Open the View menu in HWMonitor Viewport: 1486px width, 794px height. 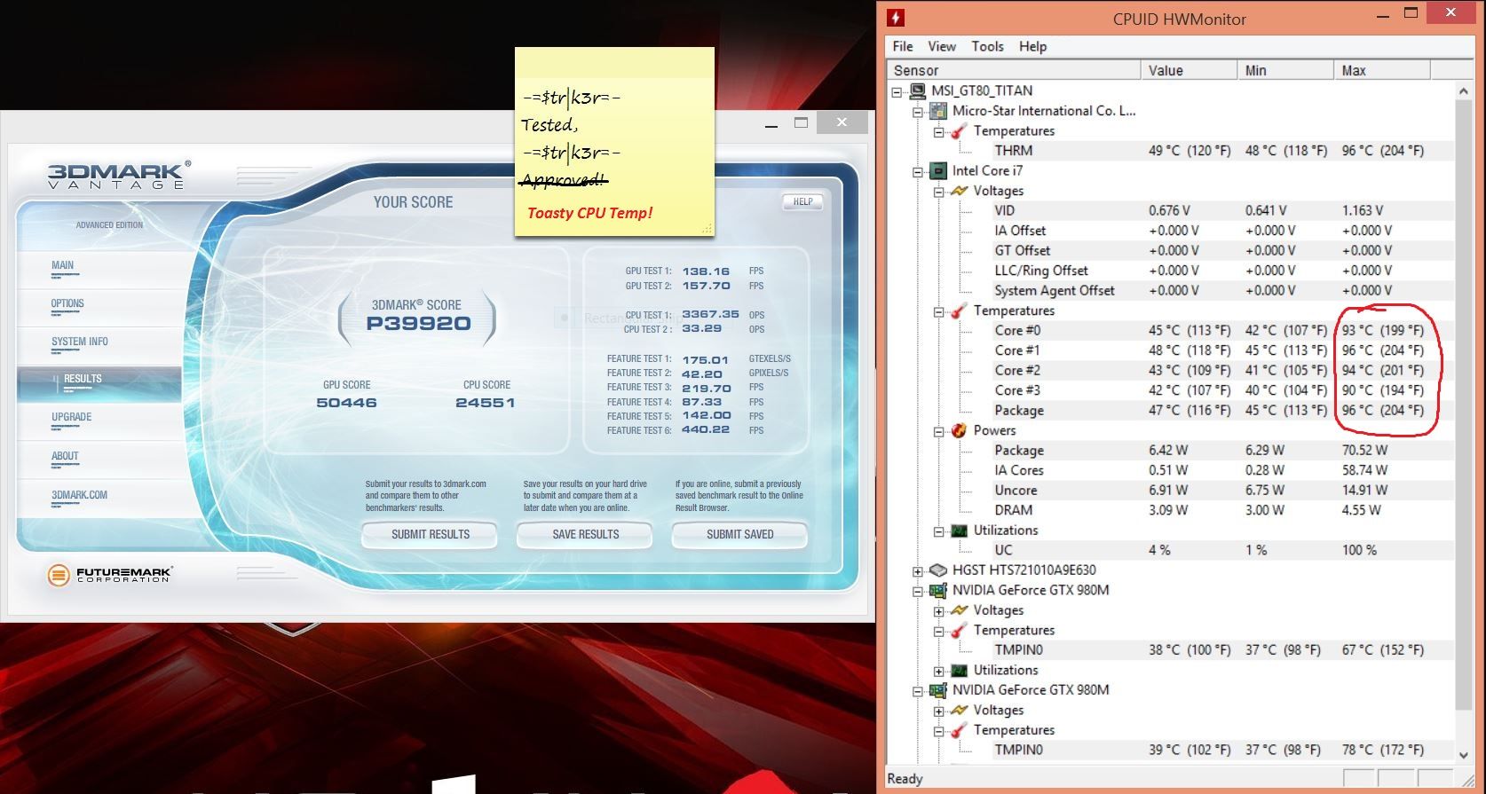tap(942, 46)
